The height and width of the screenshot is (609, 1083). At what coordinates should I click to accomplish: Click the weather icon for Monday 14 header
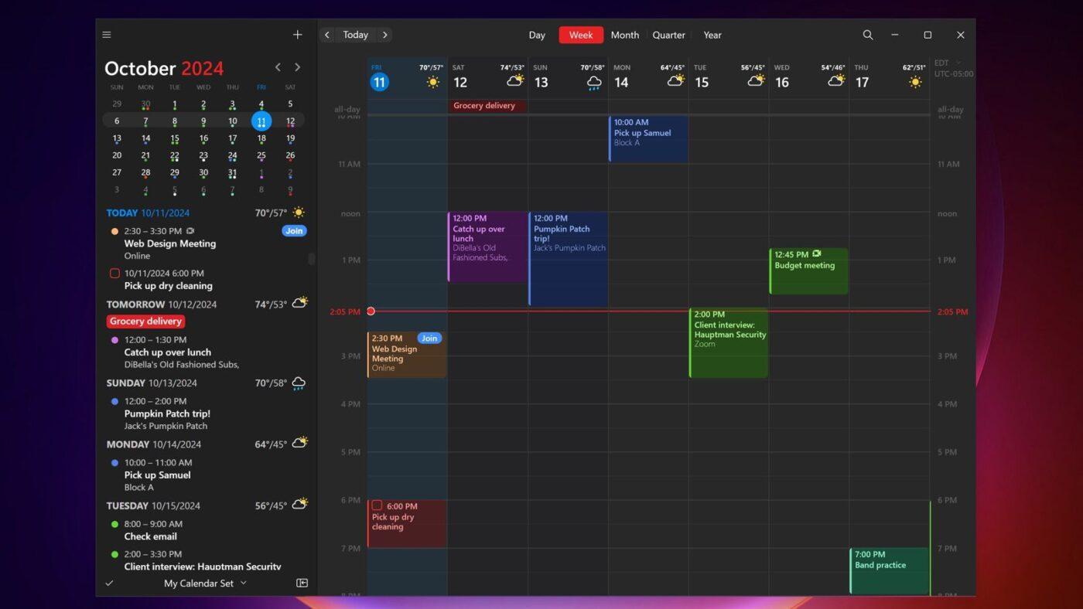coord(676,80)
